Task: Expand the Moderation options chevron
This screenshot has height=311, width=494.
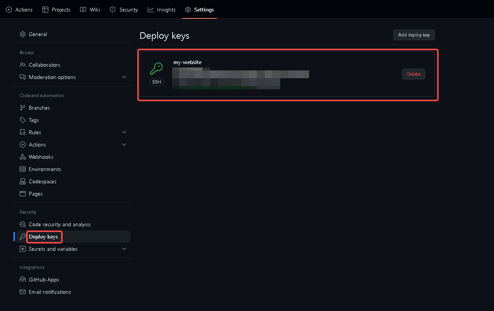Action: [124, 77]
